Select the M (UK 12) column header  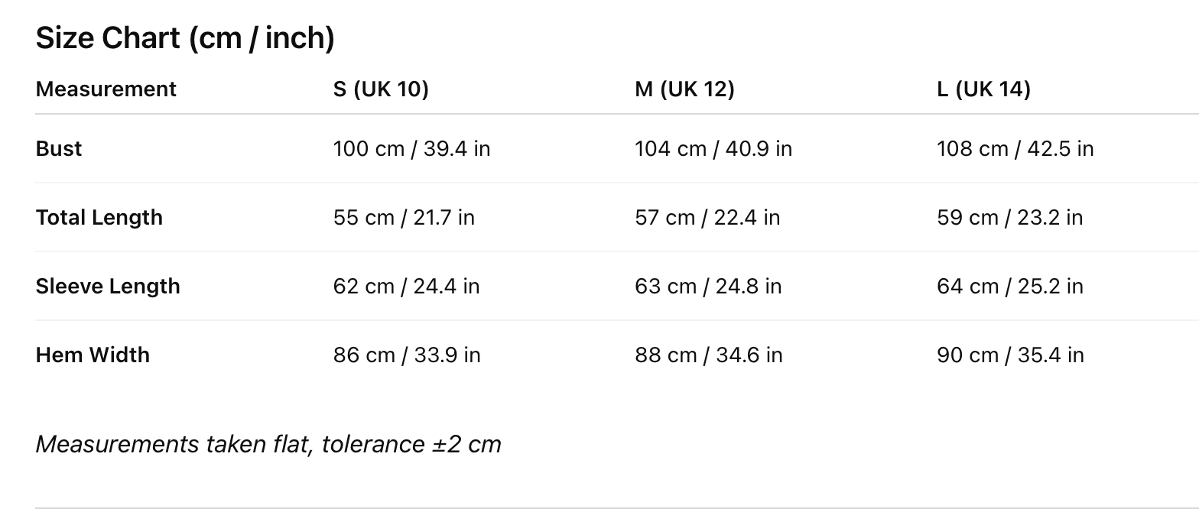click(x=684, y=89)
